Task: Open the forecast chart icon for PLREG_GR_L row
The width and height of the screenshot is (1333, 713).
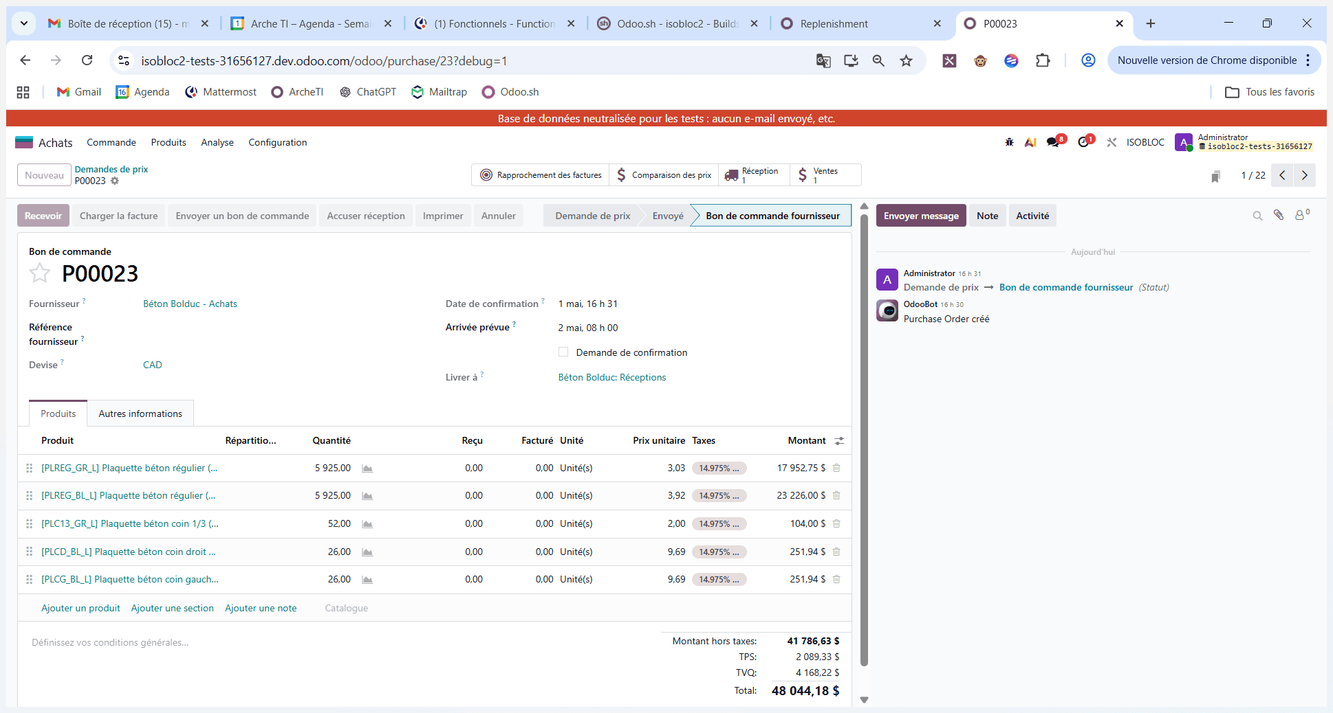Action: [x=367, y=468]
